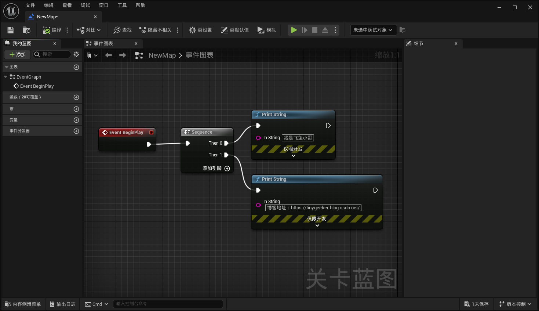Open the 对比 diff dropdown
The image size is (539, 311).
pos(89,30)
